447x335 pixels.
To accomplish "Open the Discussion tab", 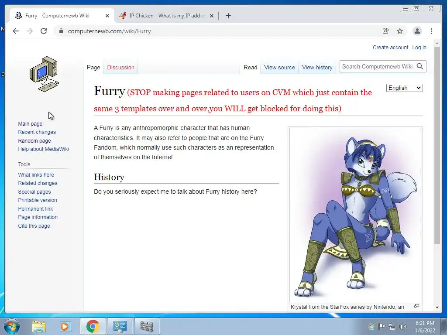I will [x=120, y=67].
